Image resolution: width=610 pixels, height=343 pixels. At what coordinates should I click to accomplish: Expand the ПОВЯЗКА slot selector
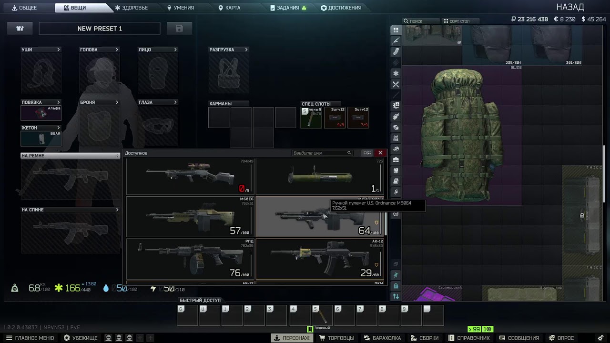[59, 102]
